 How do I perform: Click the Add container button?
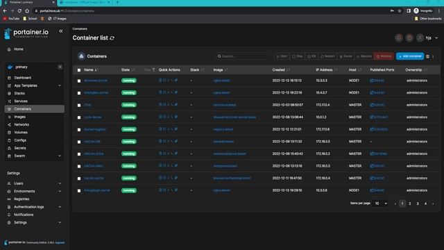point(410,56)
